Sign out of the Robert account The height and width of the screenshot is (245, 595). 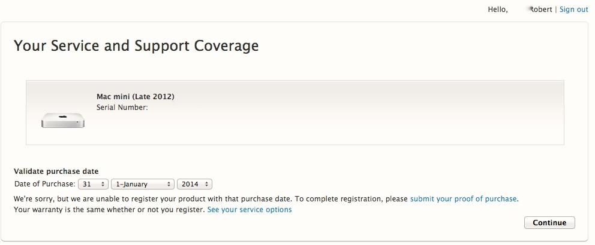tap(573, 10)
